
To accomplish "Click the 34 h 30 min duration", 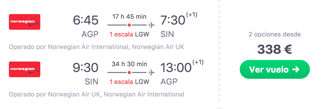I will pos(129,64).
